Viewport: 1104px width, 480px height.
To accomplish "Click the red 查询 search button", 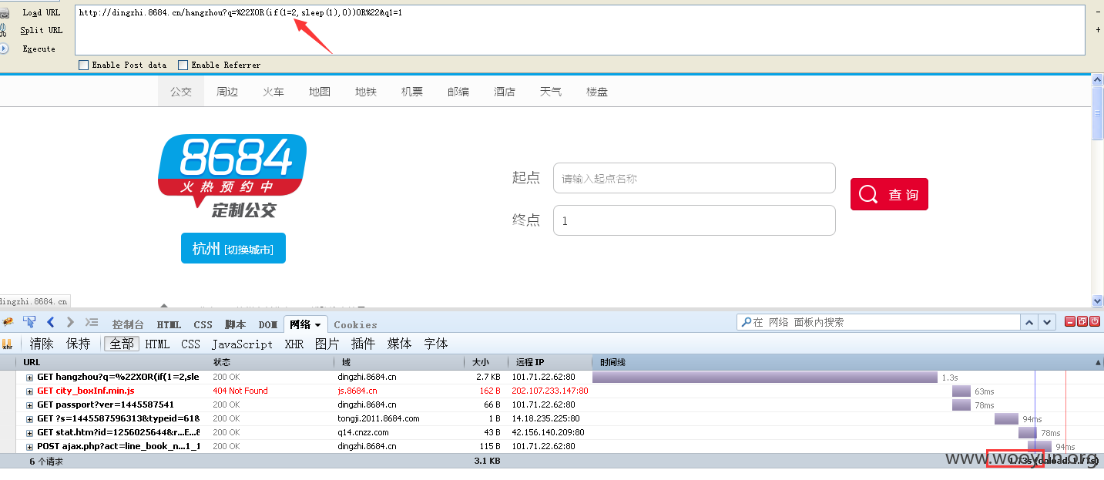I will tap(889, 194).
